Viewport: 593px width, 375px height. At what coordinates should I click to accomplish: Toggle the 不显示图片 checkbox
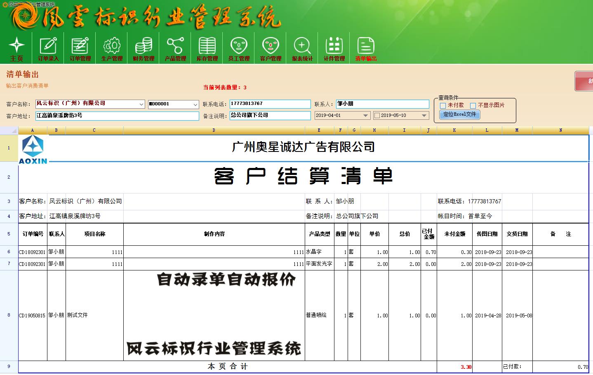click(x=473, y=106)
